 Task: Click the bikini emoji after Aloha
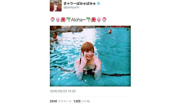(99, 19)
